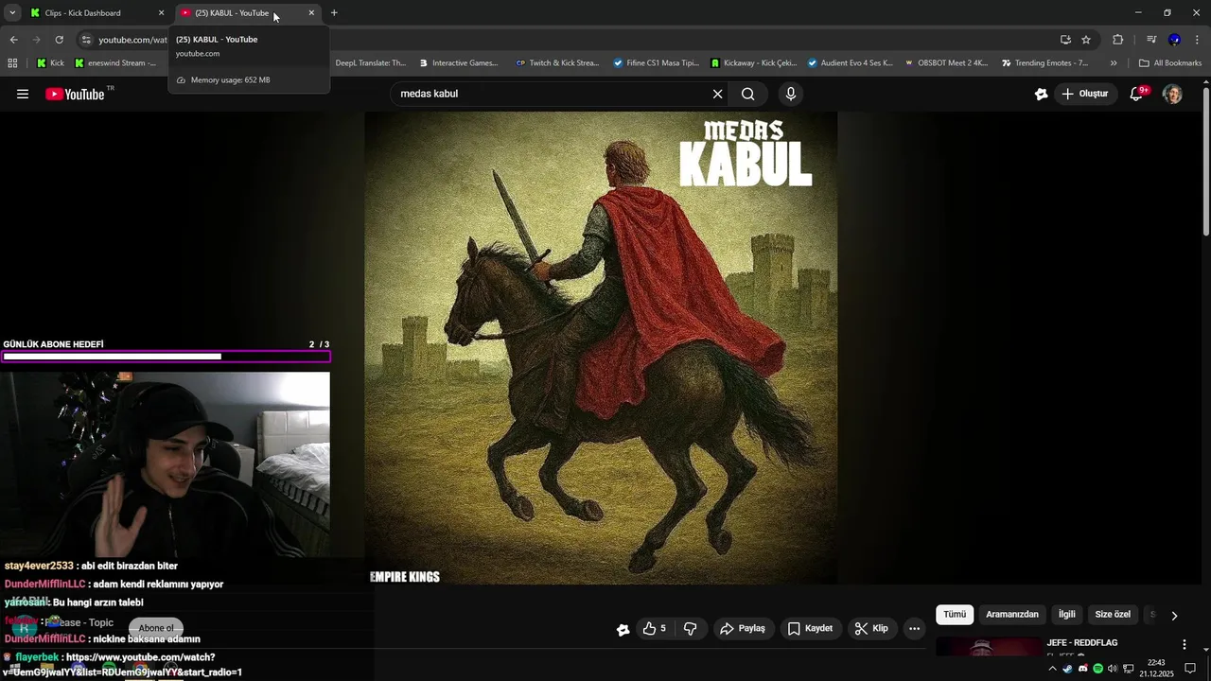Close the Clips - Kick Dashboard tab
The width and height of the screenshot is (1211, 681).
[x=161, y=13]
